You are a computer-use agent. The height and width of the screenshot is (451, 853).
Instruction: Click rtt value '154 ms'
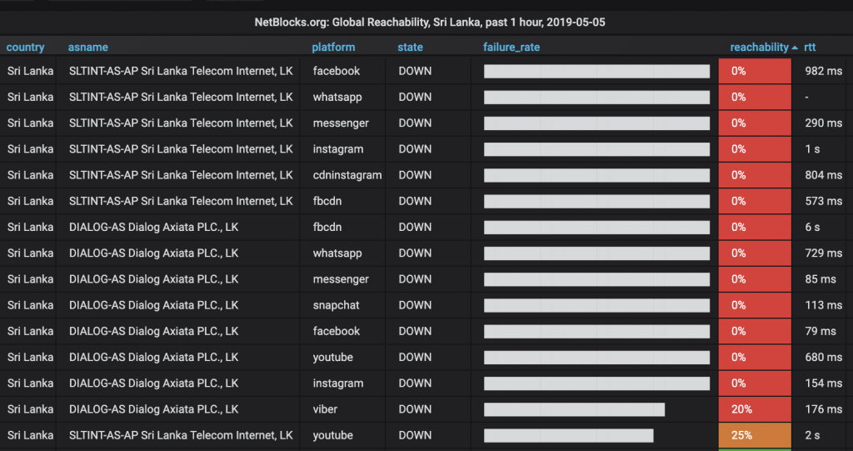tap(823, 383)
